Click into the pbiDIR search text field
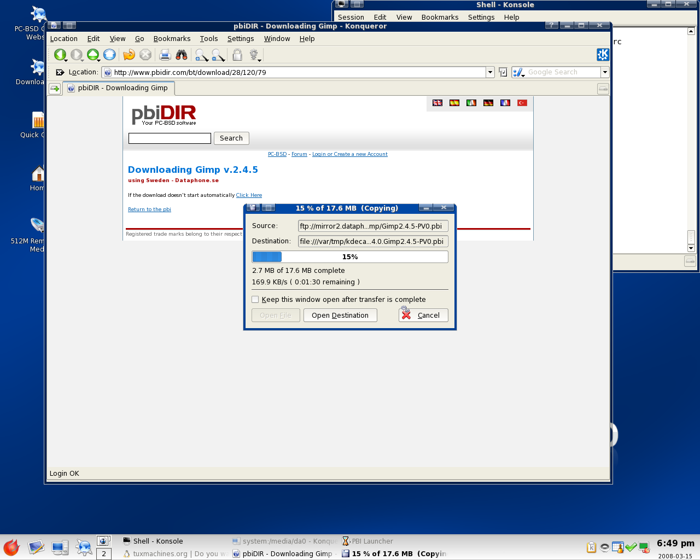The image size is (700, 560). pyautogui.click(x=170, y=138)
